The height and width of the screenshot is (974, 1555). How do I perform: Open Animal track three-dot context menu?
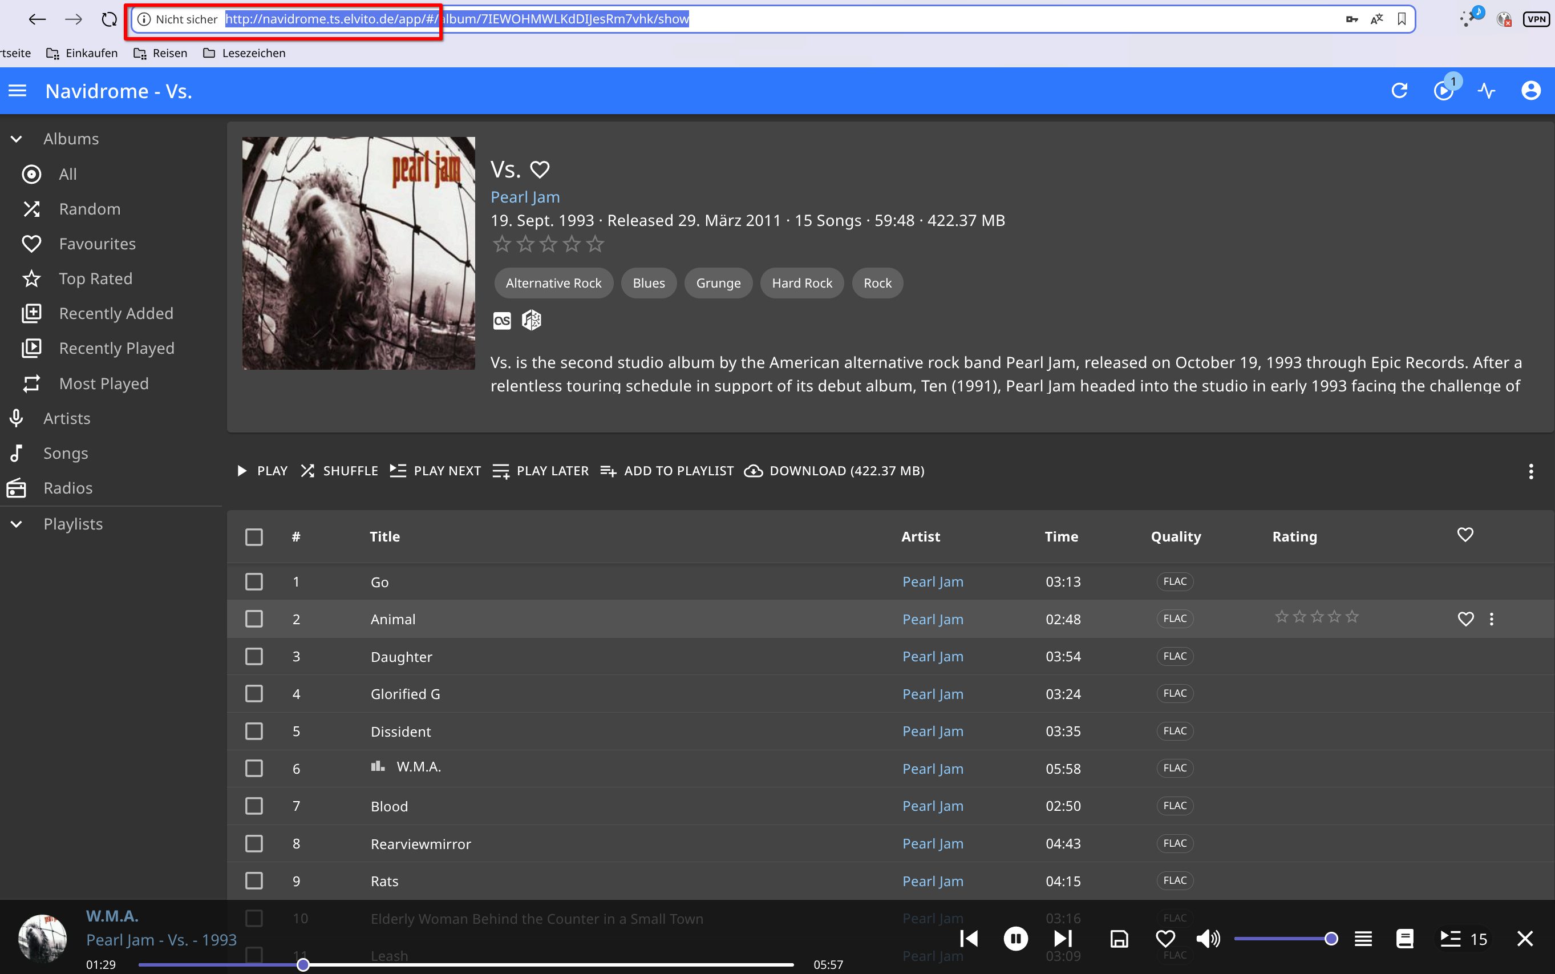[x=1491, y=619]
